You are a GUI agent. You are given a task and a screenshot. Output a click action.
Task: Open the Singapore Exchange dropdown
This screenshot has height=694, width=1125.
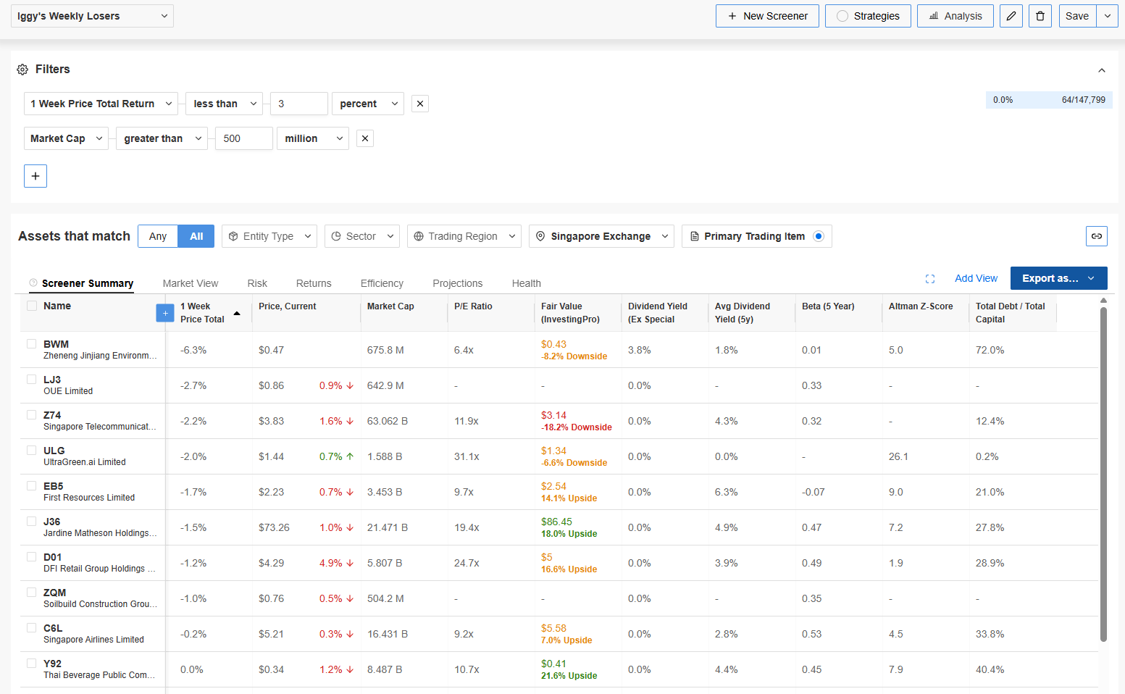pos(601,236)
